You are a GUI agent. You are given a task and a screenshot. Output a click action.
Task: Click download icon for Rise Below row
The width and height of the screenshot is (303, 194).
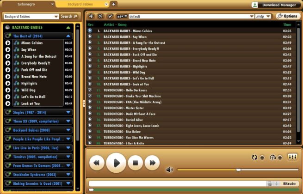(x=90, y=131)
